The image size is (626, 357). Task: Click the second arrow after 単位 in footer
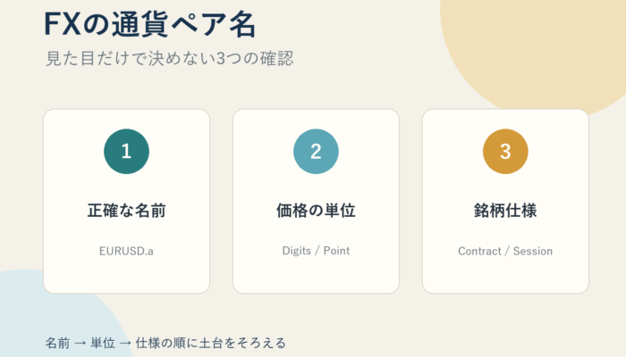tap(125, 343)
